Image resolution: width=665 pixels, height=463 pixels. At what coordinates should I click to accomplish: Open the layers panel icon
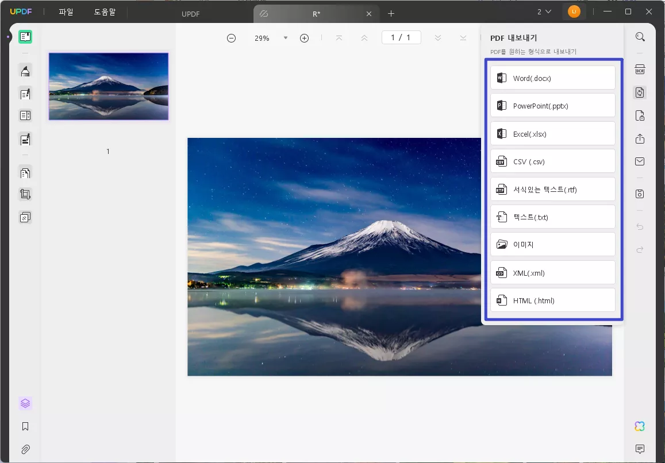pyautogui.click(x=25, y=403)
